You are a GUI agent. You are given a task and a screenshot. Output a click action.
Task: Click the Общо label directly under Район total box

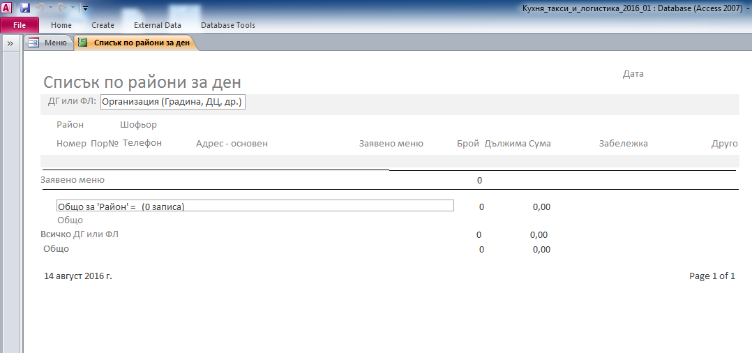click(70, 220)
